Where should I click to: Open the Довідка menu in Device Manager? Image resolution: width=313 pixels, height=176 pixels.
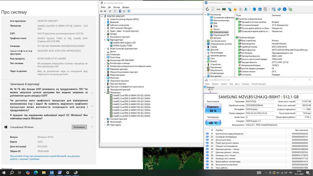126,7
